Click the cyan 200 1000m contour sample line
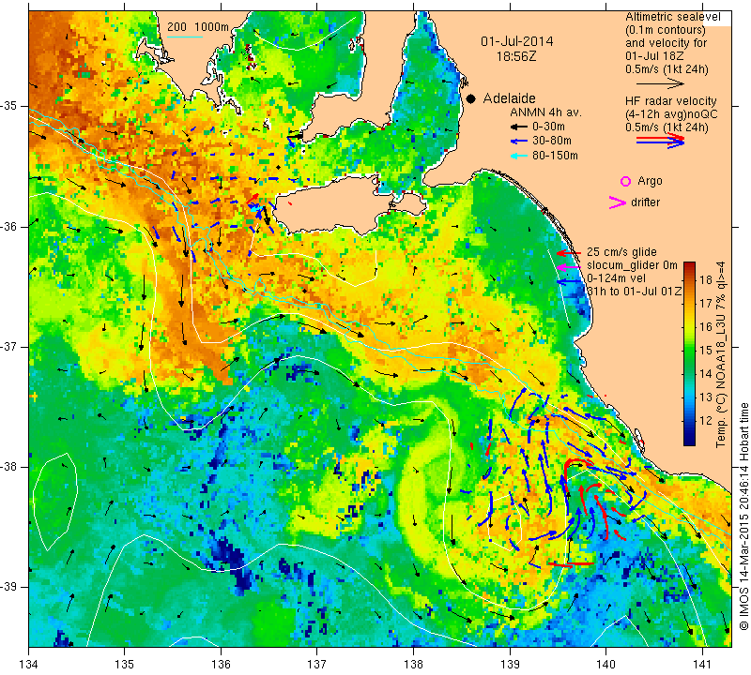Screen dimensions: 751x675 pos(185,37)
